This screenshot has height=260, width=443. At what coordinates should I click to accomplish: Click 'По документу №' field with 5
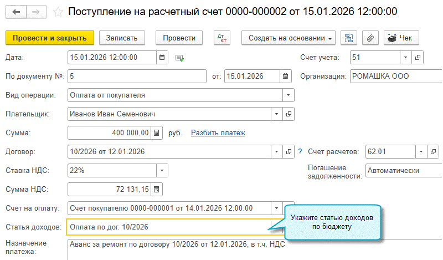137,77
